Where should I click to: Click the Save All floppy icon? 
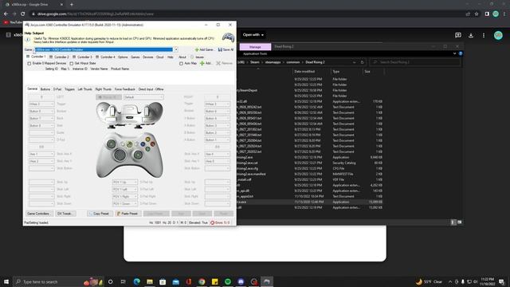(220, 49)
